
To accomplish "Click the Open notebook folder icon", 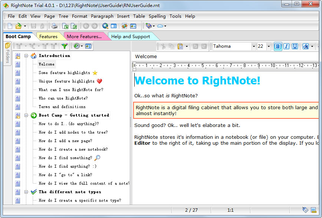I will [x=19, y=26].
